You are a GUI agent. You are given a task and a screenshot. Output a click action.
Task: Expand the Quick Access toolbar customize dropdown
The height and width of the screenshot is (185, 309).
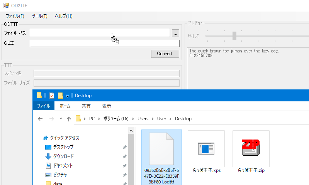(x=67, y=96)
